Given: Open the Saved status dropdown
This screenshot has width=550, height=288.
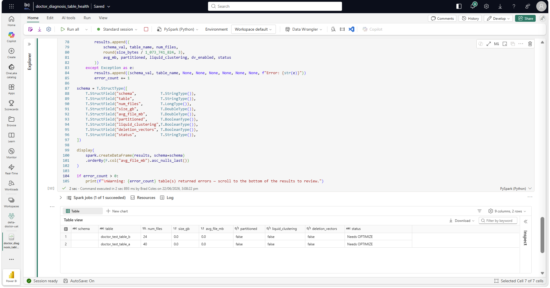Looking at the screenshot, I should [x=102, y=6].
